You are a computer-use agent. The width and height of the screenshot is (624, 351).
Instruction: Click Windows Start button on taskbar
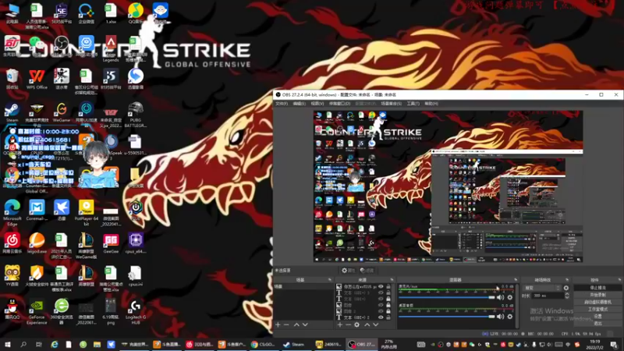pyautogui.click(x=7, y=344)
